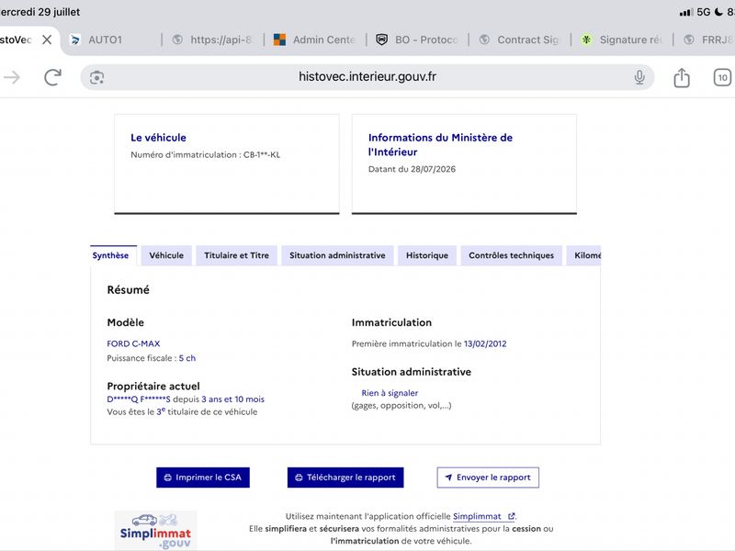
Task: Open the Kilométrage tab
Action: (584, 255)
